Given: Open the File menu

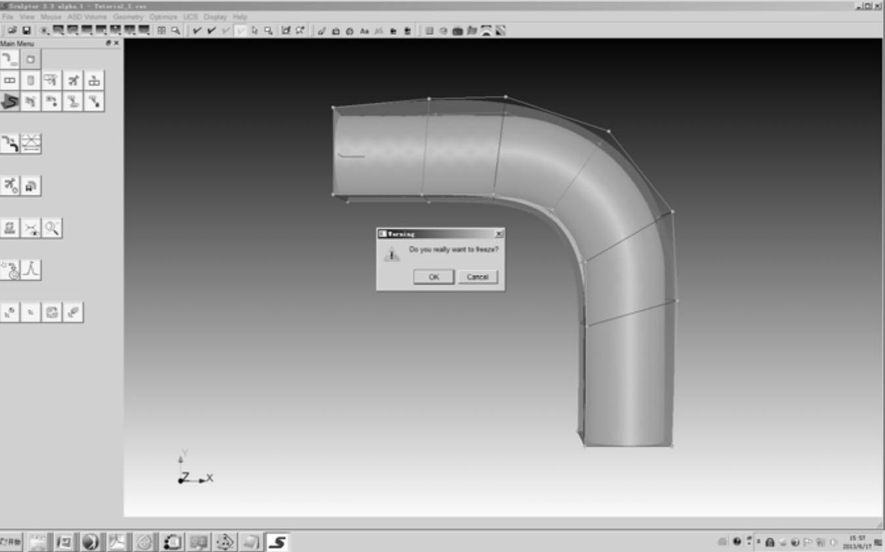Looking at the screenshot, I should 8,16.
